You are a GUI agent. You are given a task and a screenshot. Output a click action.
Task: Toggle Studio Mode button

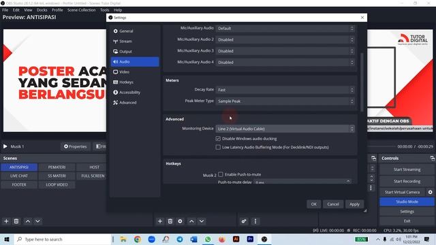pyautogui.click(x=407, y=201)
